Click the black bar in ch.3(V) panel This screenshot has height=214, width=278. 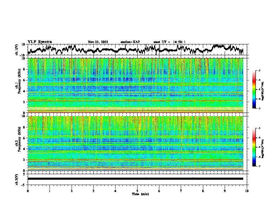click(x=135, y=179)
